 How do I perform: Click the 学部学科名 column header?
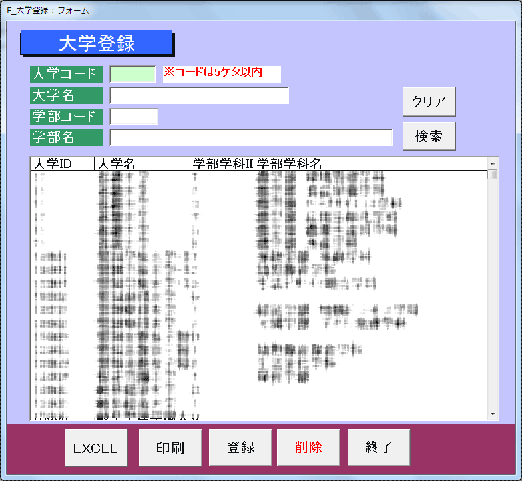(370, 164)
